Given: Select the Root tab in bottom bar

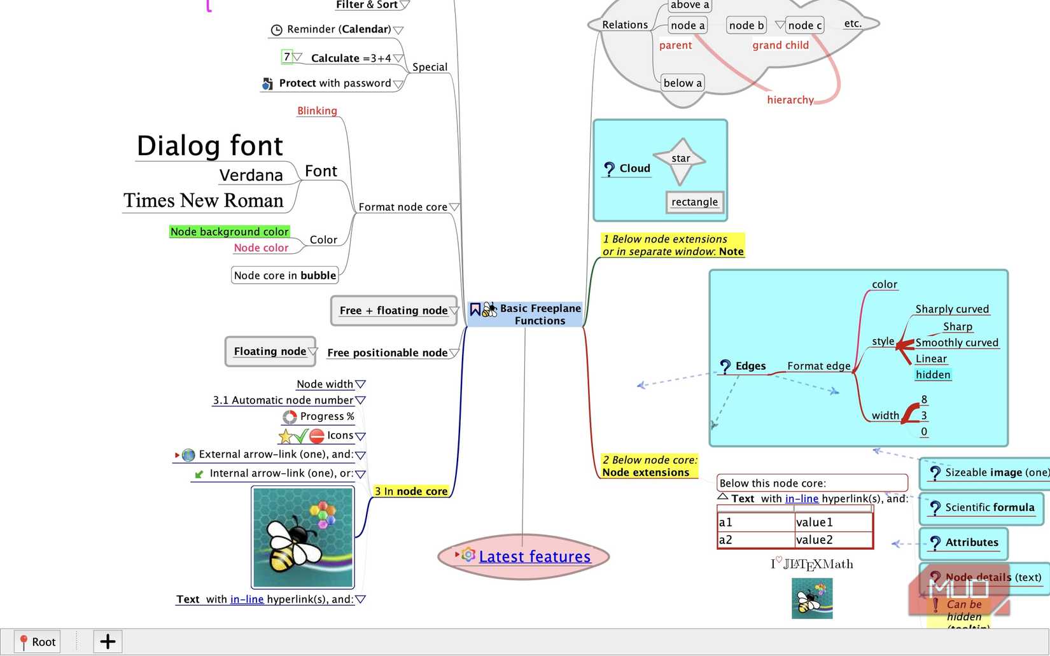Looking at the screenshot, I should (37, 641).
